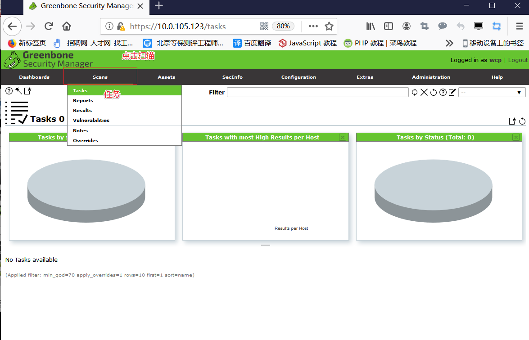Select Notes in Scans dropdown
This screenshot has height=340, width=529.
[125, 130]
